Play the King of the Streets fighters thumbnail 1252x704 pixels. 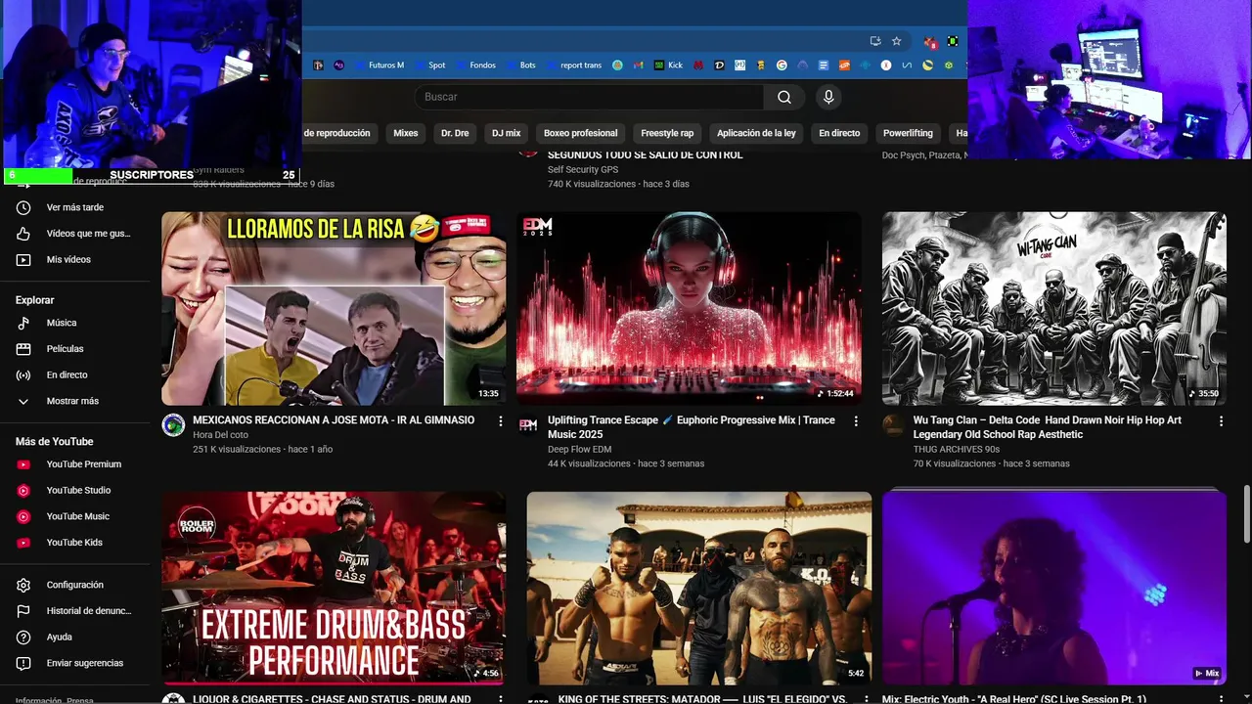pyautogui.click(x=698, y=588)
